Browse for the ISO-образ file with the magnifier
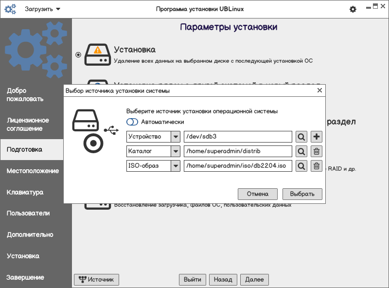This screenshot has height=288, width=389. tap(301, 166)
